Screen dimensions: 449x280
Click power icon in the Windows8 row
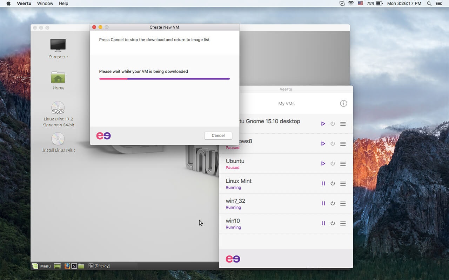coord(333,144)
